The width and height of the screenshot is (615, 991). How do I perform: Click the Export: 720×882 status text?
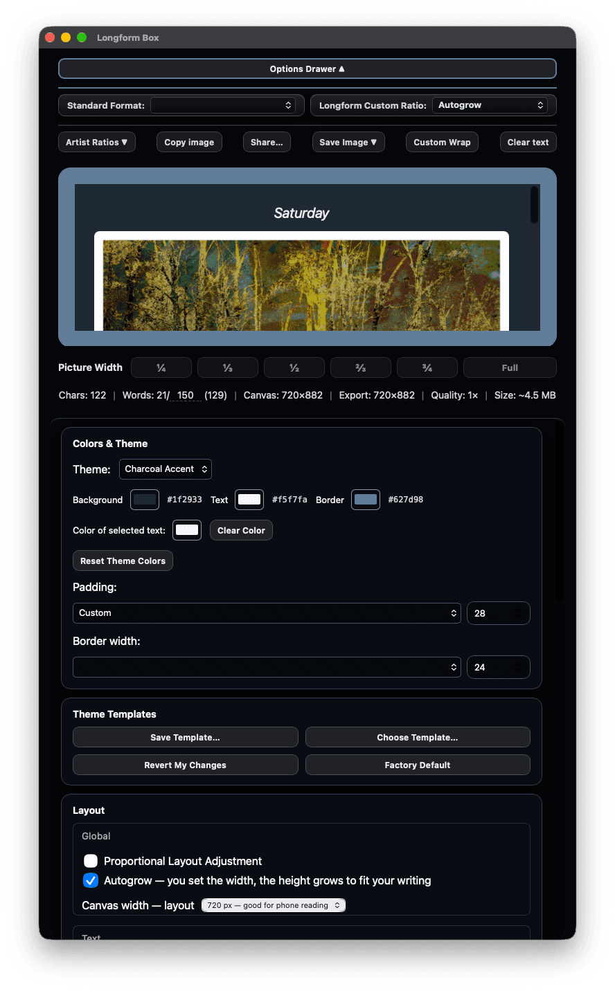tap(377, 395)
